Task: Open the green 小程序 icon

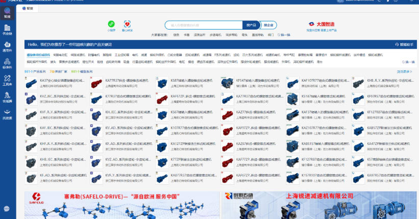Action: click(111, 24)
